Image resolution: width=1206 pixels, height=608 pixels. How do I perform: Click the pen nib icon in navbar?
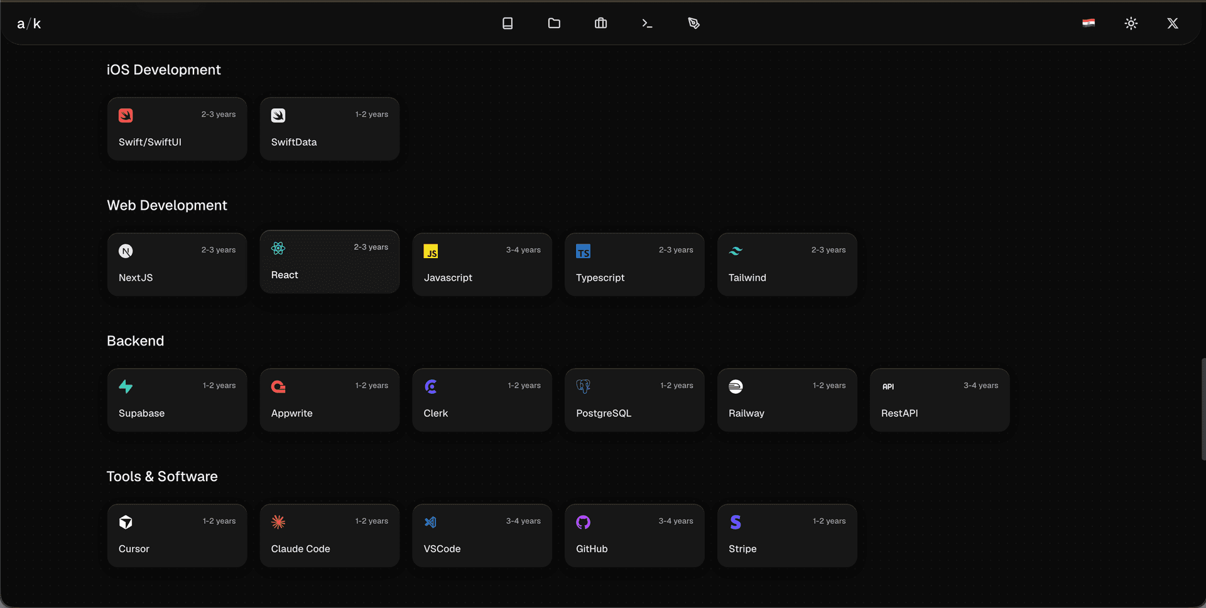[x=693, y=23]
